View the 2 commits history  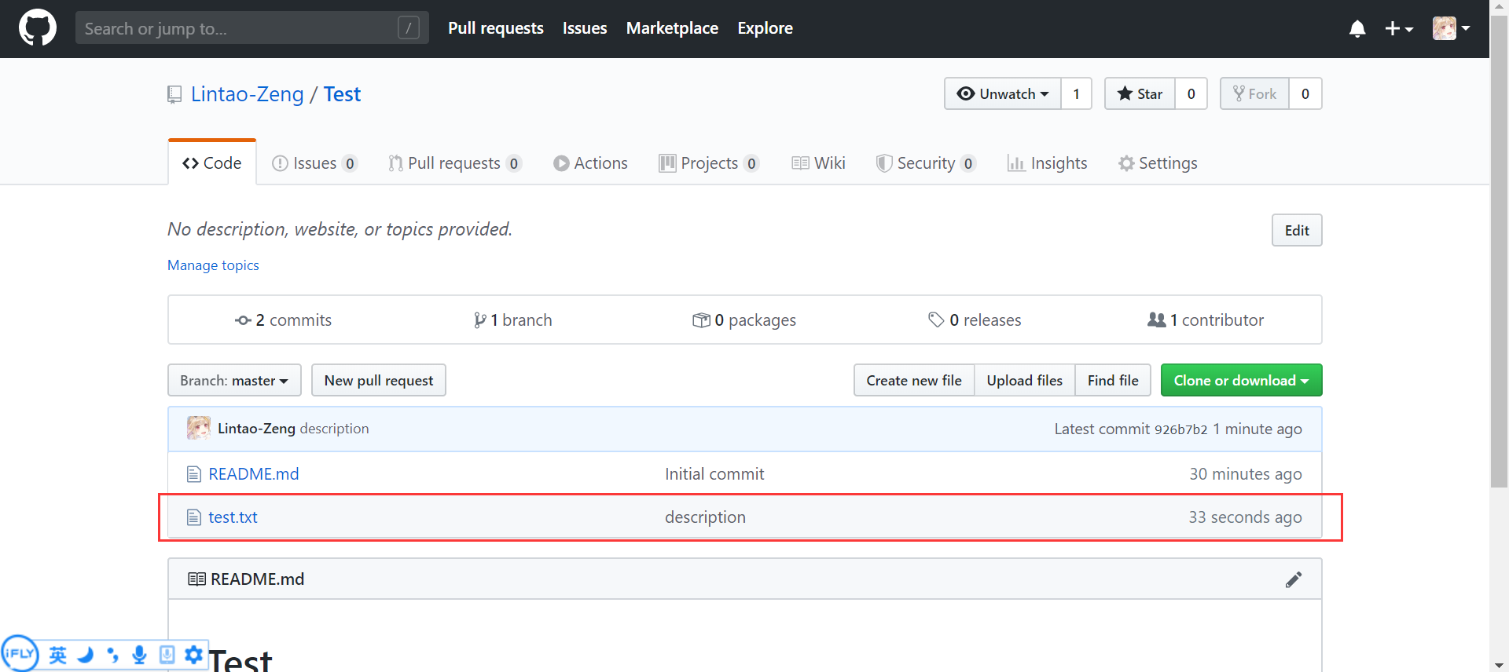point(283,320)
